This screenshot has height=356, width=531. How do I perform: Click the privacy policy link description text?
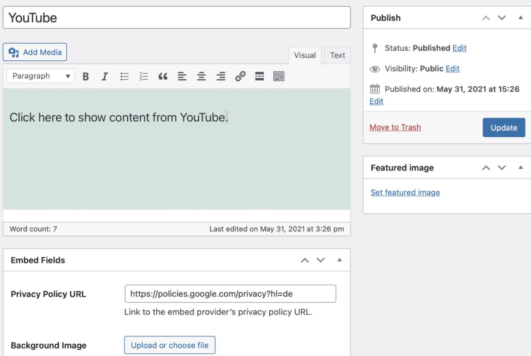pos(218,312)
